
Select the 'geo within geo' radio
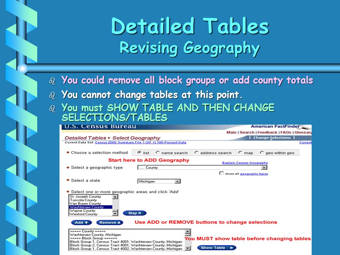pyautogui.click(x=262, y=152)
